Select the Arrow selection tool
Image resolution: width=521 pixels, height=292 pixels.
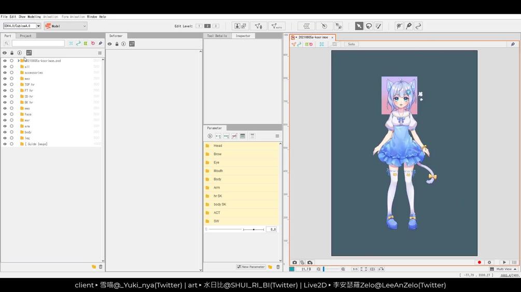(x=359, y=26)
